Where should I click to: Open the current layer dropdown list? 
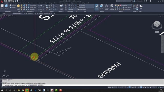(x=126, y=5)
